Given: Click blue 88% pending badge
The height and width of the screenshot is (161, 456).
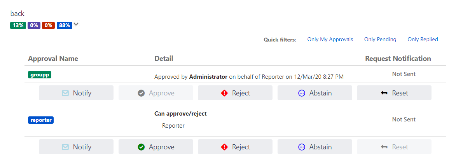Looking at the screenshot, I should [65, 26].
